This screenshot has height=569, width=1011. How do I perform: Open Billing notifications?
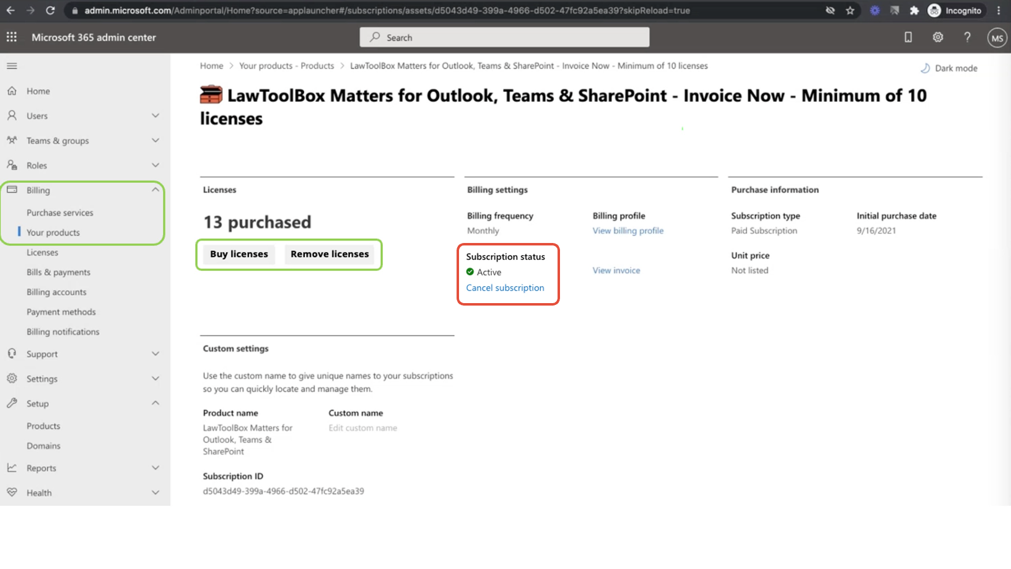[x=63, y=332]
